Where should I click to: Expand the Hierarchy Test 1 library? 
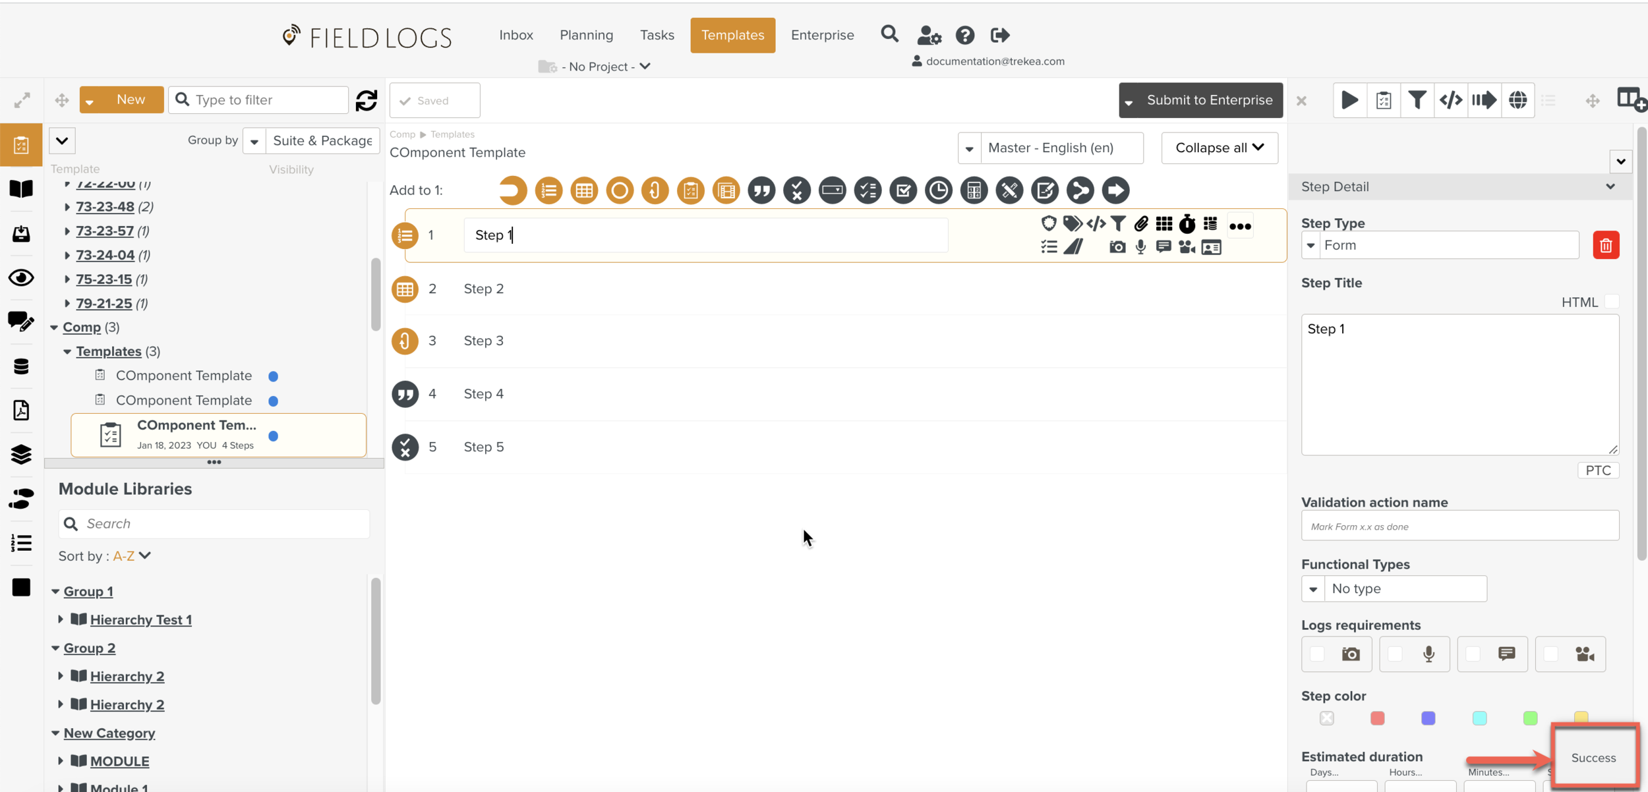[61, 619]
